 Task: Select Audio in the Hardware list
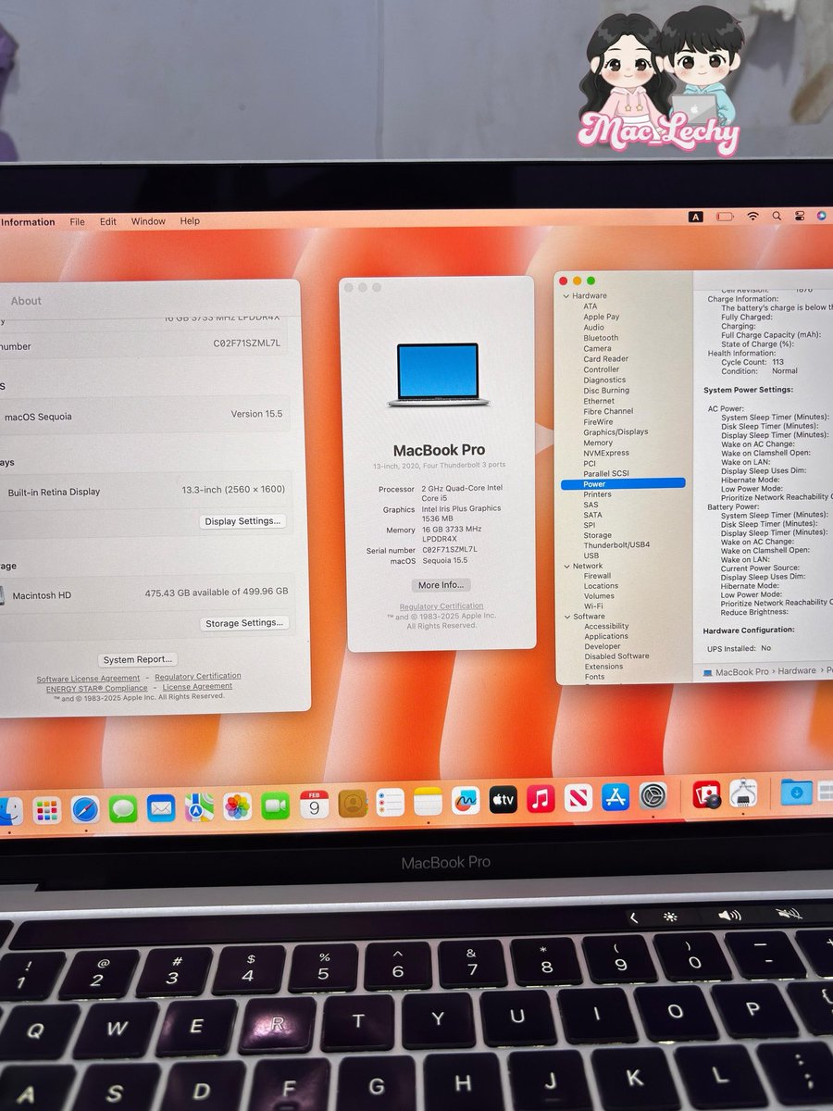click(593, 327)
